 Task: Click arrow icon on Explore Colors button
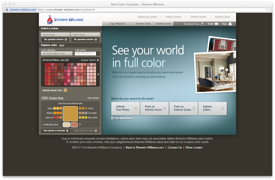click(x=223, y=108)
